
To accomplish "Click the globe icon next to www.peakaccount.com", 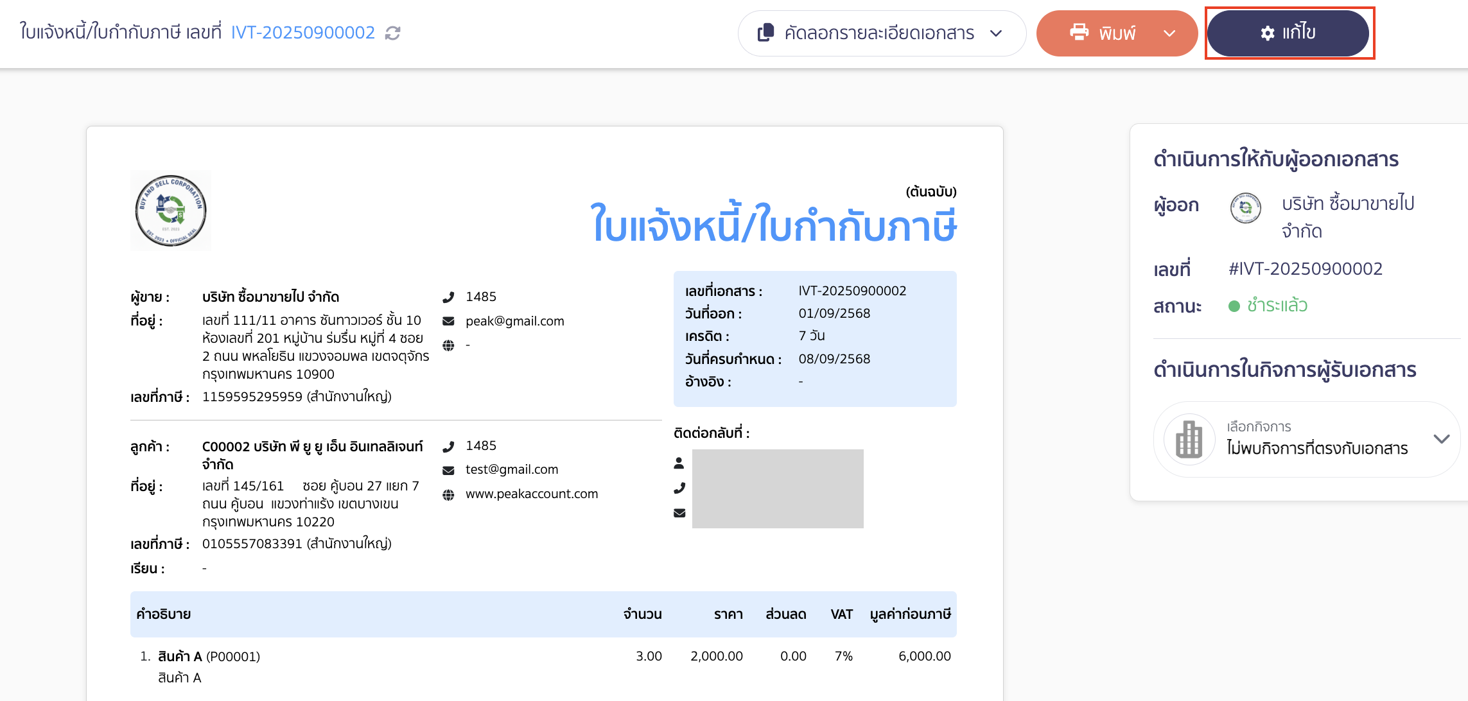I will [448, 494].
